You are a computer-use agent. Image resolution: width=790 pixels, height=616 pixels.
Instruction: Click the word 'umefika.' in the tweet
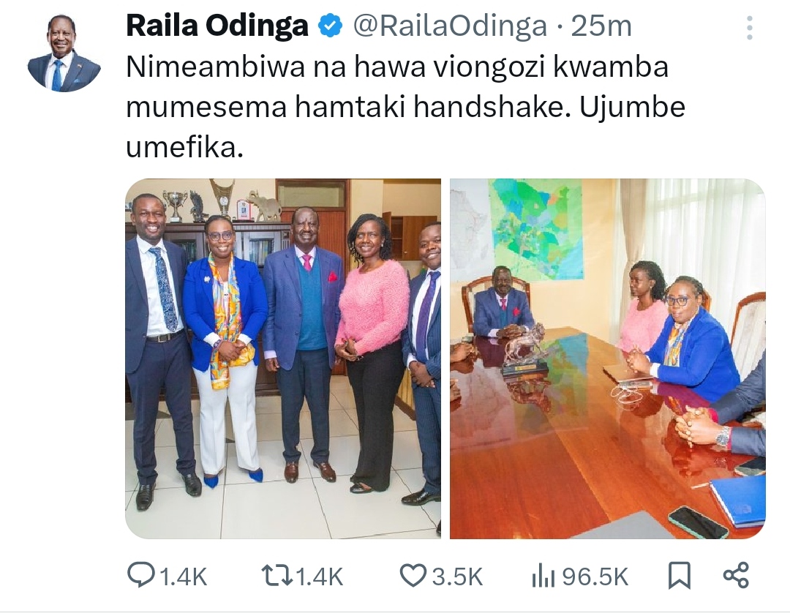click(185, 148)
